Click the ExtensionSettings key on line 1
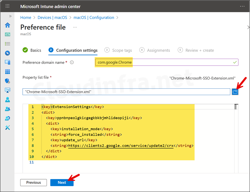The image size is (250, 192). [x=73, y=107]
